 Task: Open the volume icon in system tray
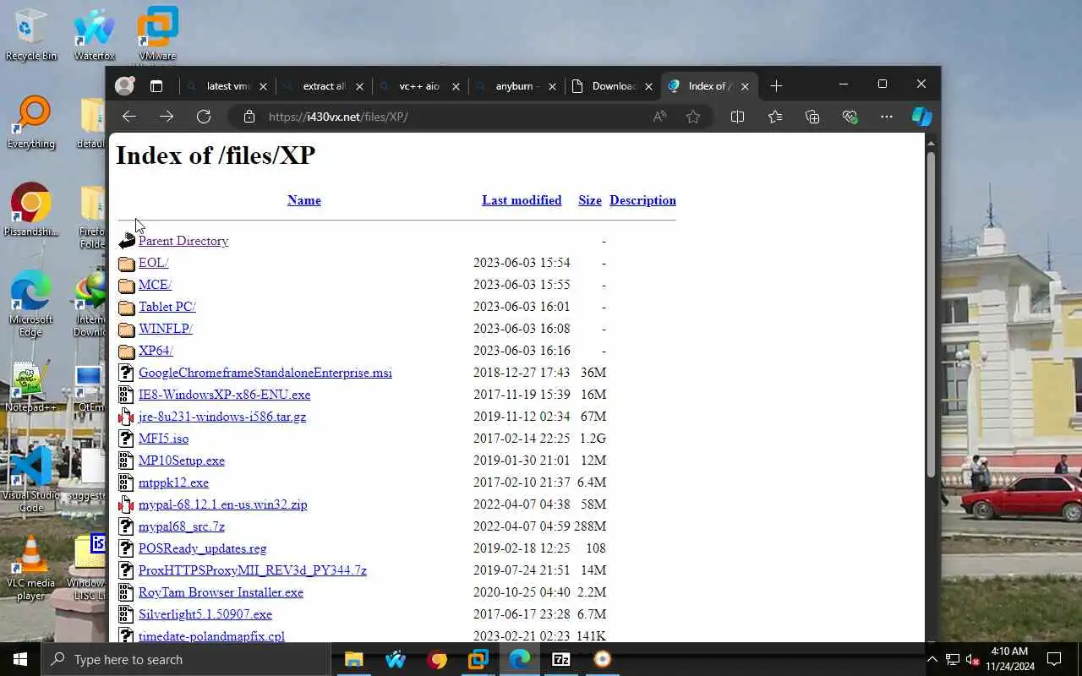[973, 659]
